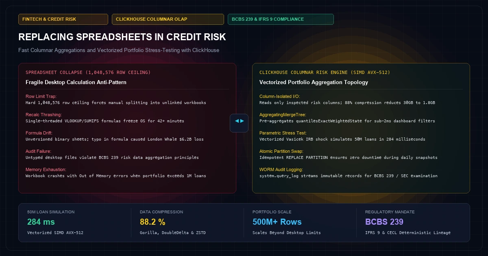Select the FINTECH & CREDIT RISK tag

63,19
